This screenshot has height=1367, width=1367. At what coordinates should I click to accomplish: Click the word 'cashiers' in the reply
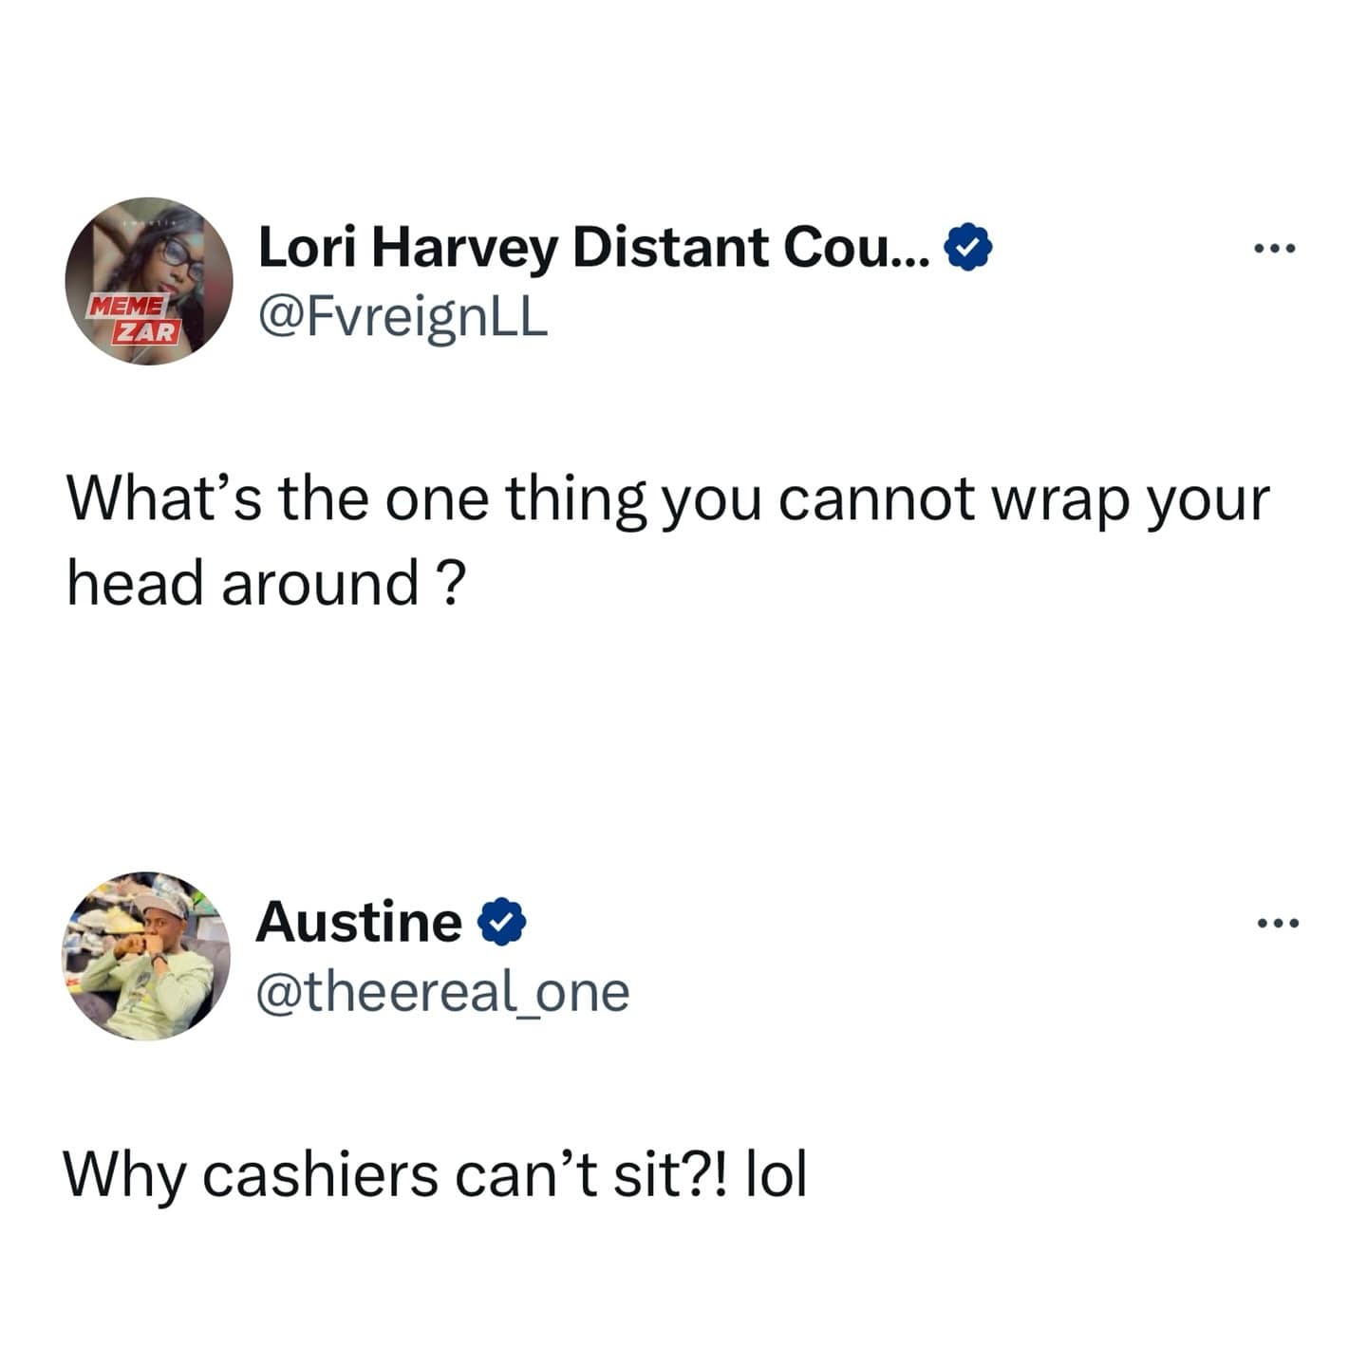click(321, 1175)
